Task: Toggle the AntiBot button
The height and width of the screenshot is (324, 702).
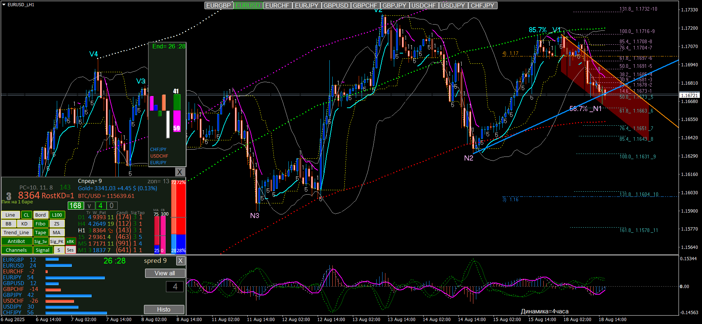Action: click(x=16, y=241)
